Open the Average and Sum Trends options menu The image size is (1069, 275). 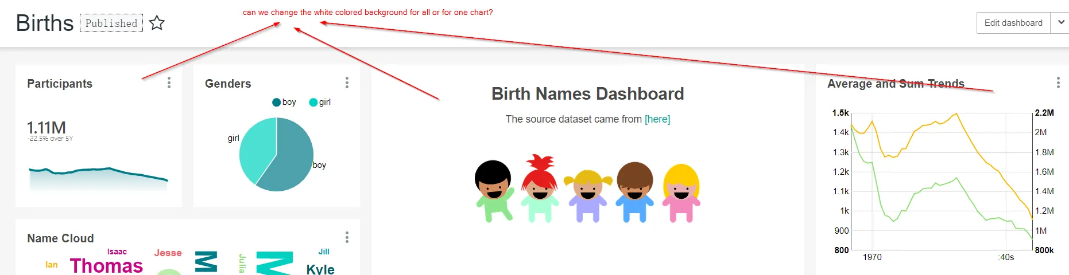(1058, 83)
